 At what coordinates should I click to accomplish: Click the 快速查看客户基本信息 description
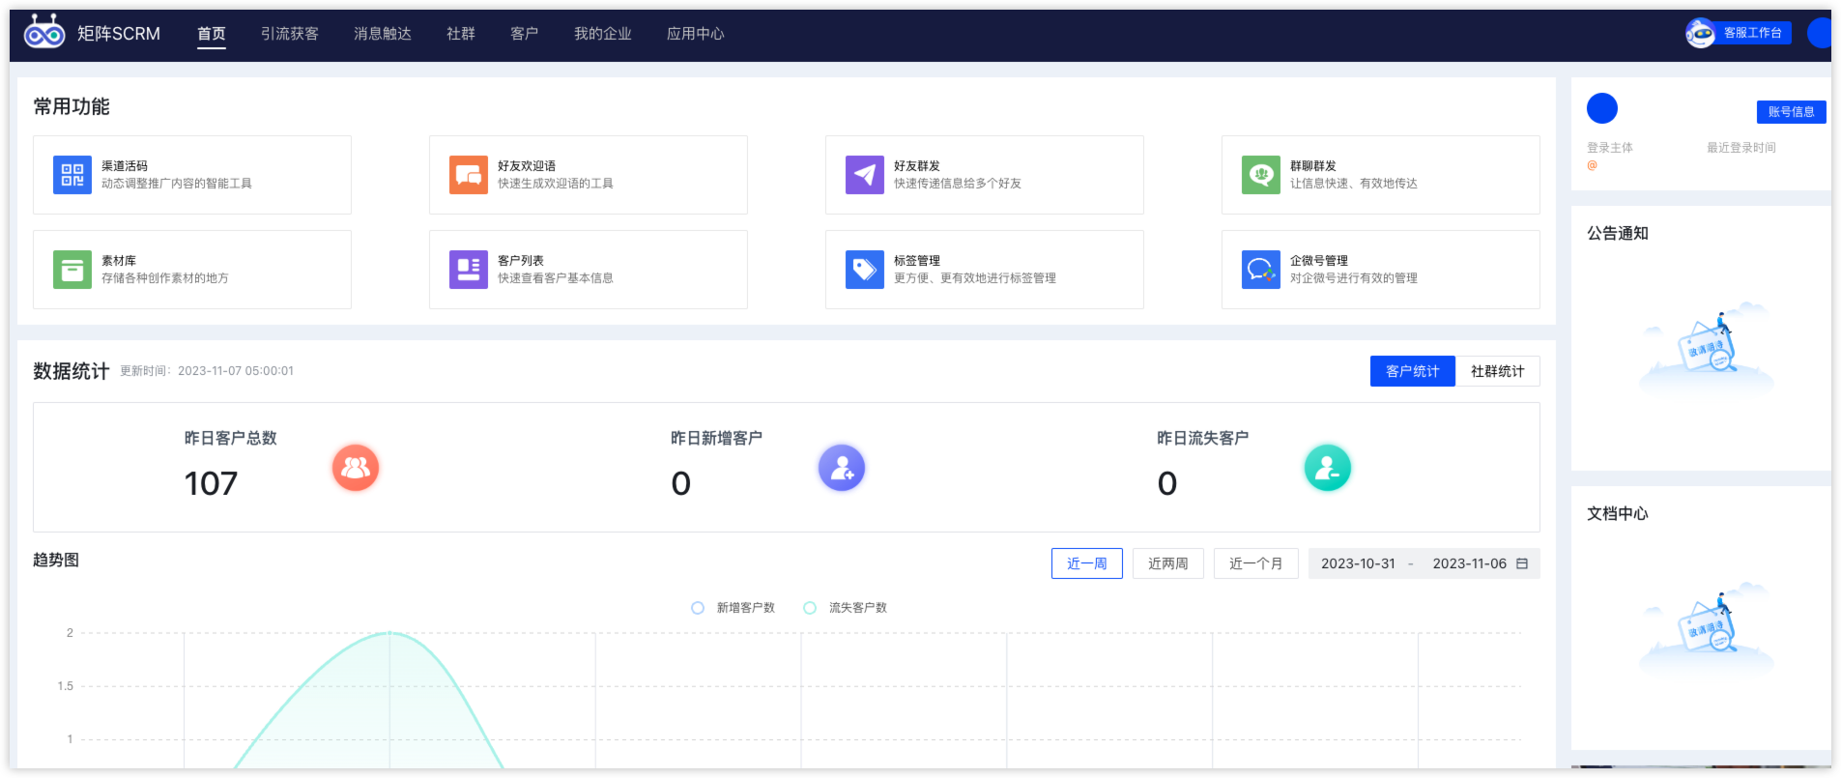coord(556,278)
